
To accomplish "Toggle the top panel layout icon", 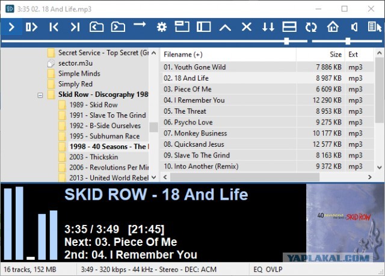I will click(x=182, y=26).
